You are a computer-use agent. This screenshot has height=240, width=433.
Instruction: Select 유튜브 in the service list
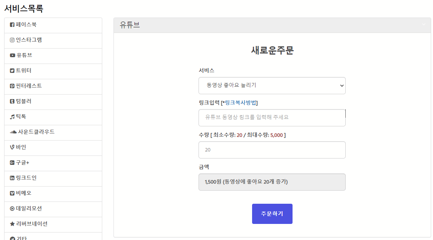pos(53,56)
